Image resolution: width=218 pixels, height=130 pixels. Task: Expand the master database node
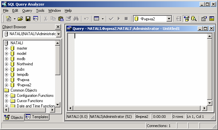point(6,48)
